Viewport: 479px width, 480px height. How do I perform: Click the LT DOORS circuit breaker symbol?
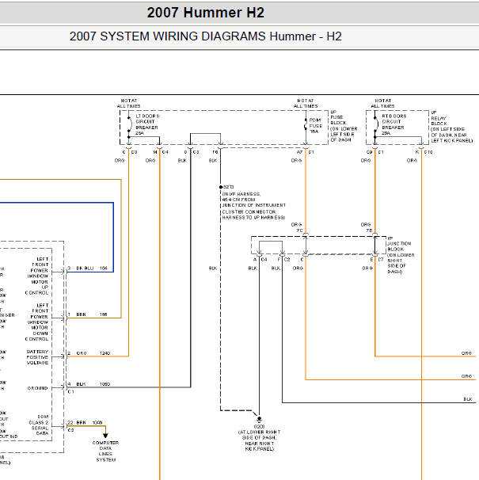(129, 124)
